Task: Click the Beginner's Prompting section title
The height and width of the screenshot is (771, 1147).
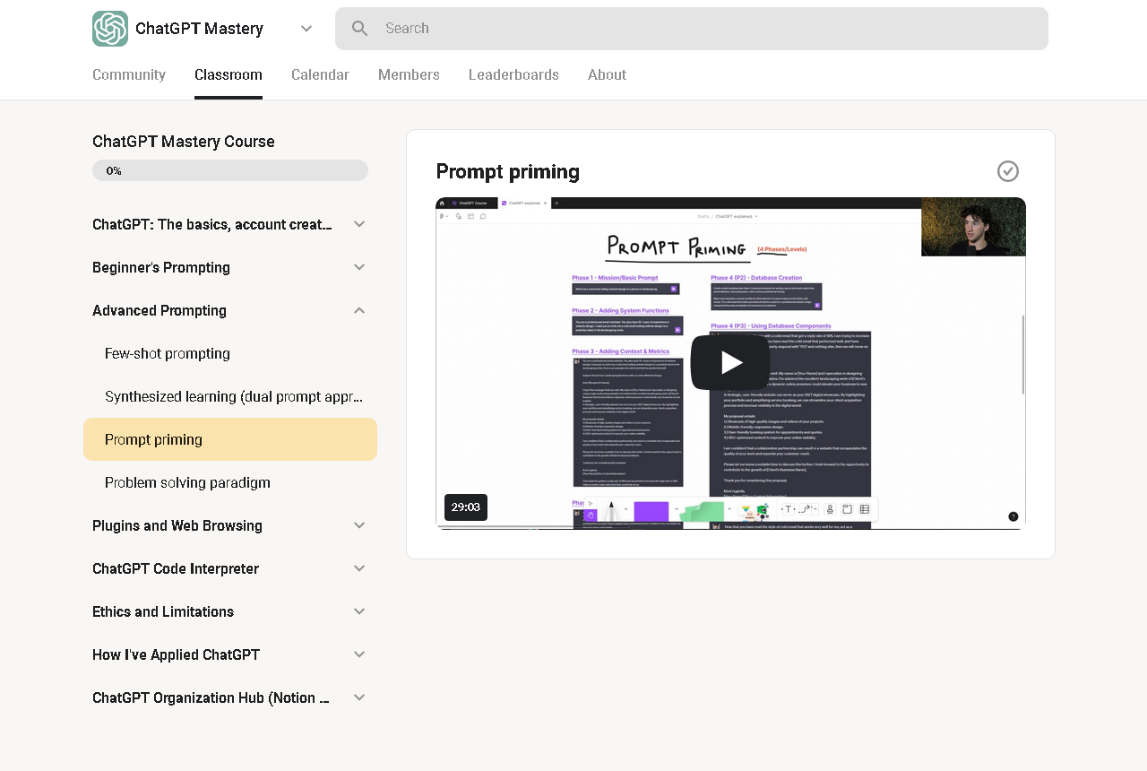Action: [161, 267]
